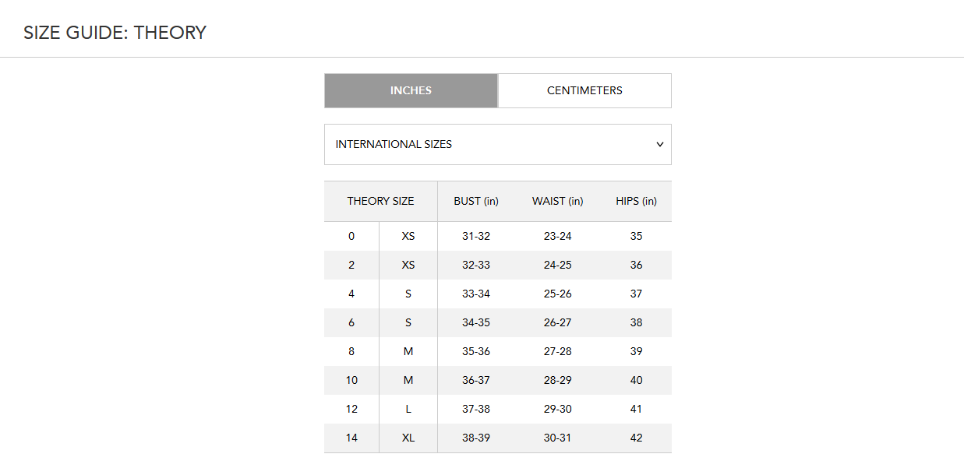
Task: Click the 30-31 waist measurement
Action: click(557, 438)
